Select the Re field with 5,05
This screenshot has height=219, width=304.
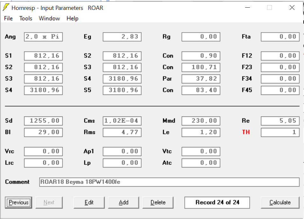coord(280,121)
